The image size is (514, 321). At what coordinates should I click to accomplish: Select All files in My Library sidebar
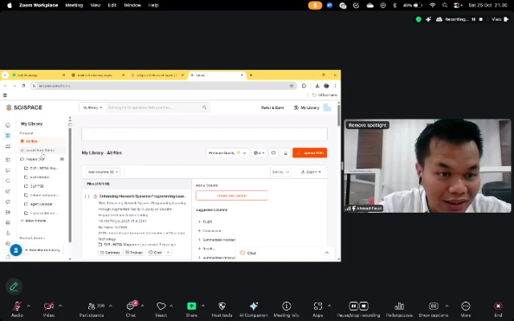[x=32, y=141]
